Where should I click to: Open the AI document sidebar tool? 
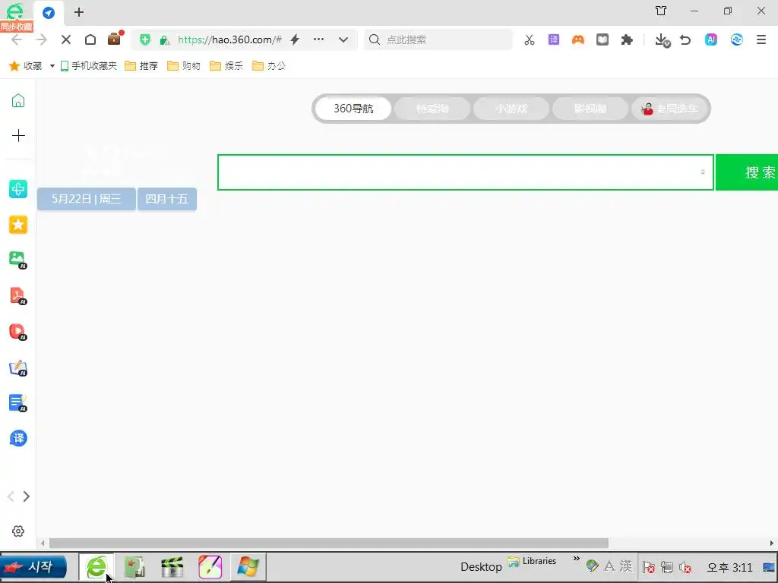[18, 403]
